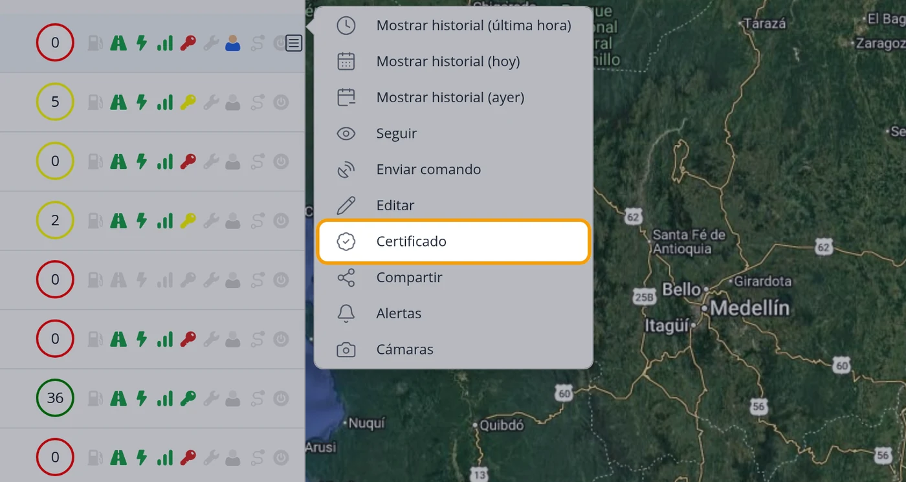906x482 pixels.
Task: Click the yellow key icon in the speed 2 row
Action: point(188,221)
